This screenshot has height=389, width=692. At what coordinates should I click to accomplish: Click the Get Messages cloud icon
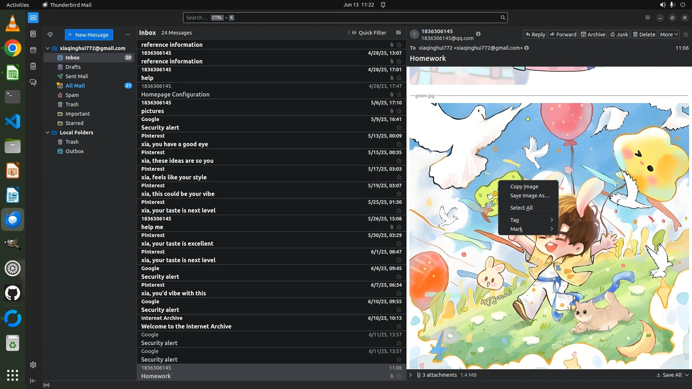(x=50, y=35)
